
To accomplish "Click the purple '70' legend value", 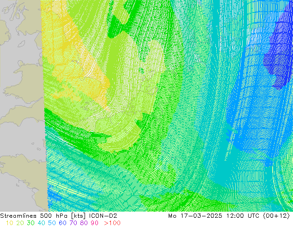I will (x=73, y=223).
